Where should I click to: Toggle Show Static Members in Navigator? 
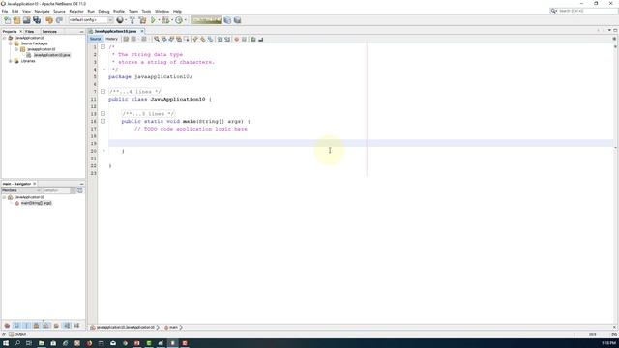pos(26,326)
